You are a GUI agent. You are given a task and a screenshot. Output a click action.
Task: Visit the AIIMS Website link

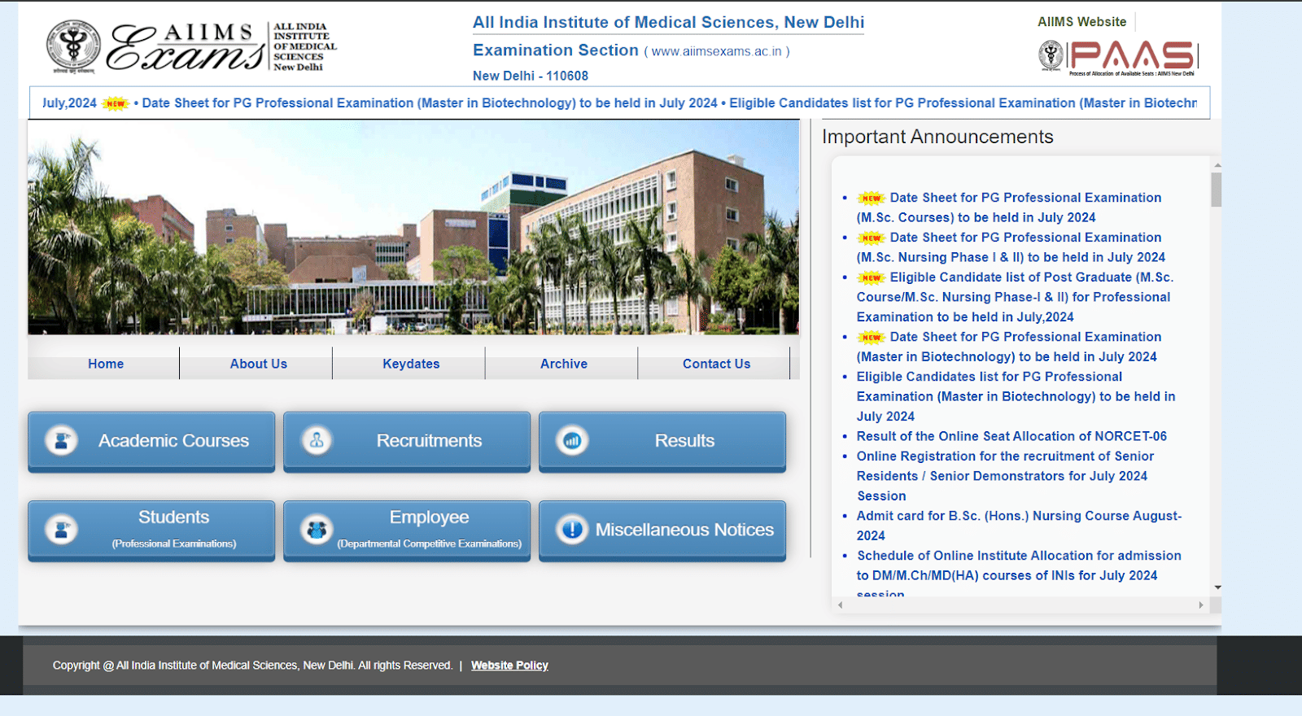1081,22
